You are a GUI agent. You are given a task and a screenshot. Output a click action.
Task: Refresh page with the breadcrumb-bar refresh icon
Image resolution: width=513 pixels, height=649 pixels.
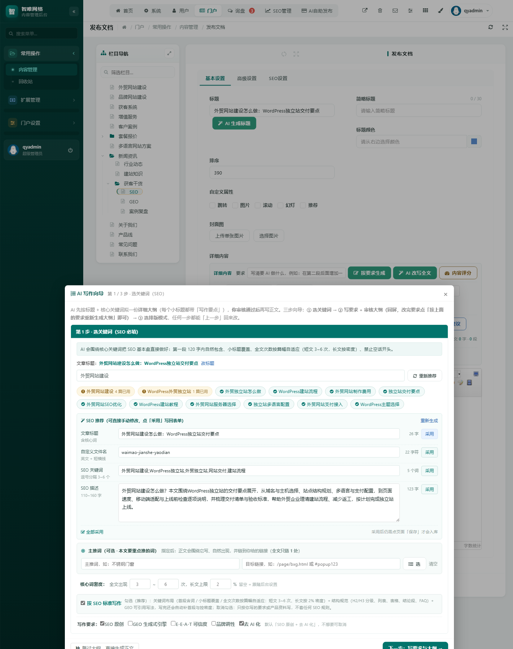tap(491, 27)
